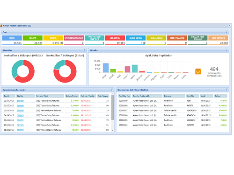Select the green ALACAK summary tile
234x175 pixels.
click(33, 38)
